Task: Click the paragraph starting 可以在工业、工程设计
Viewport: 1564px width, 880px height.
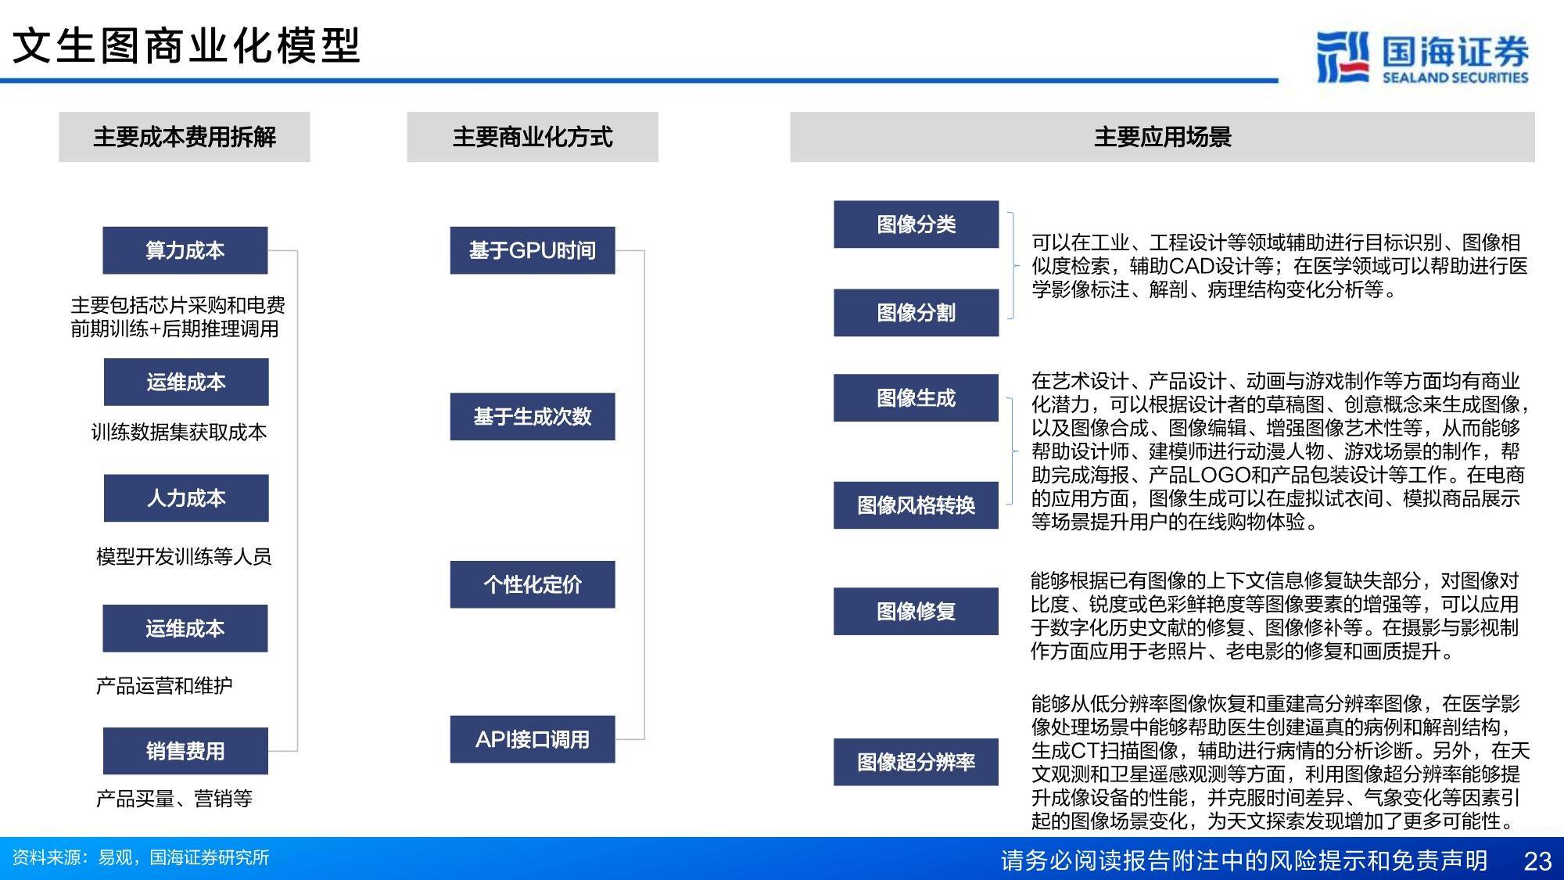Action: pyautogui.click(x=1279, y=266)
